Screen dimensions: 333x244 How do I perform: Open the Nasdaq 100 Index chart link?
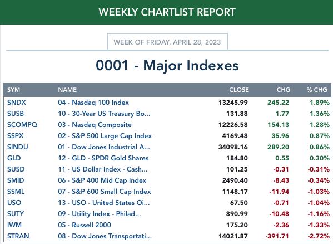pyautogui.click(x=93, y=103)
